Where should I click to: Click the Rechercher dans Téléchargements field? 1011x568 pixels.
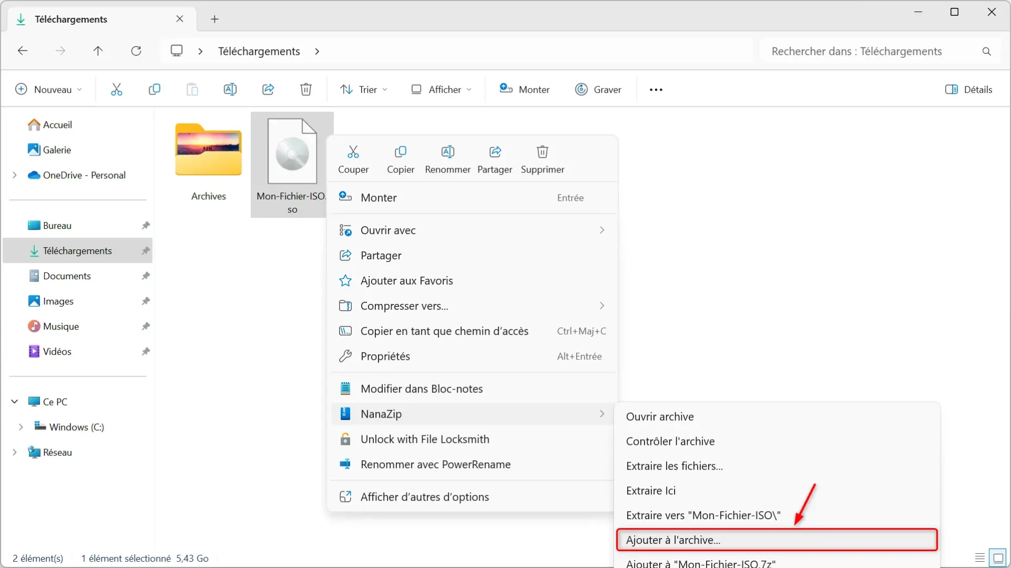[879, 52]
